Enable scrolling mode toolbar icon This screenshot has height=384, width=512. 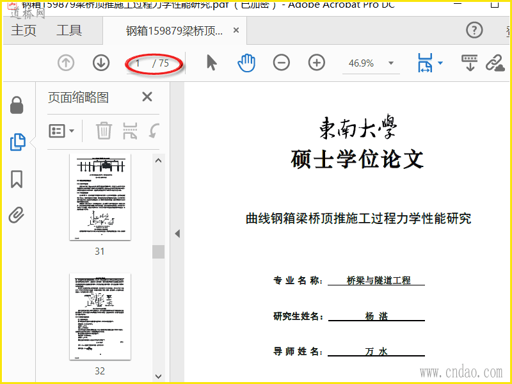[x=470, y=63]
